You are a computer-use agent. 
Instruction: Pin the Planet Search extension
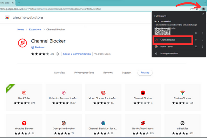[x=196, y=47]
